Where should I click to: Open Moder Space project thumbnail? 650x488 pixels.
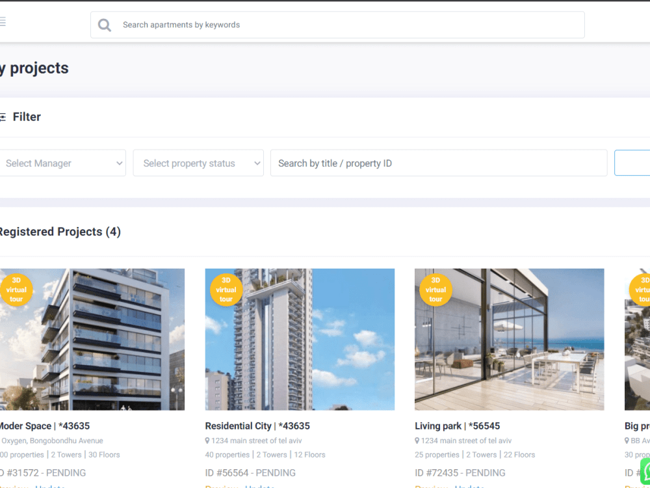92,340
